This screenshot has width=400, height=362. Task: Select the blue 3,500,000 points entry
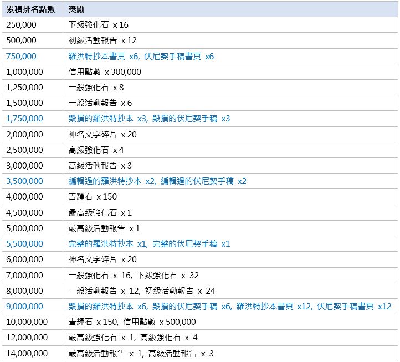[x=24, y=181]
